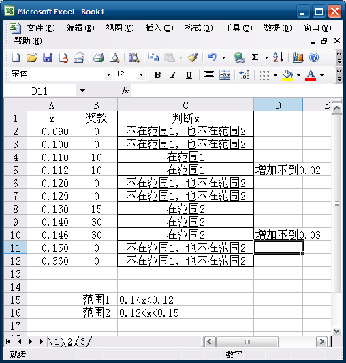Image resolution: width=346 pixels, height=363 pixels.
Task: Click the Insert Function fx button
Action: (125, 90)
